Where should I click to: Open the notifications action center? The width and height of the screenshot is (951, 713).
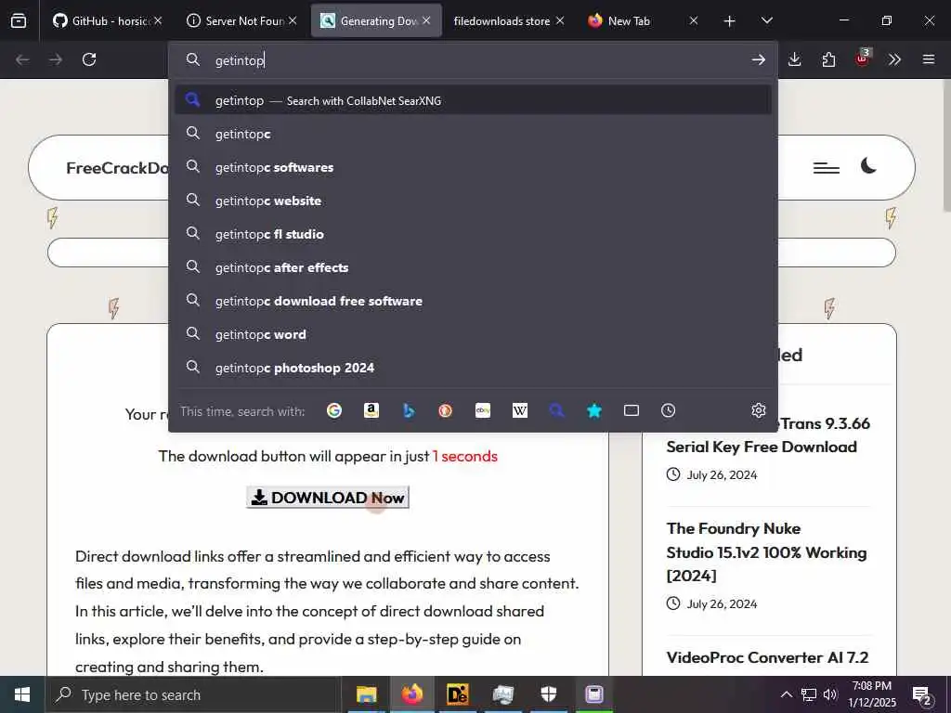(922, 696)
